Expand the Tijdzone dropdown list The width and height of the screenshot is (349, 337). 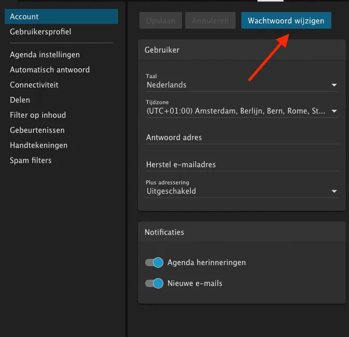(x=241, y=111)
